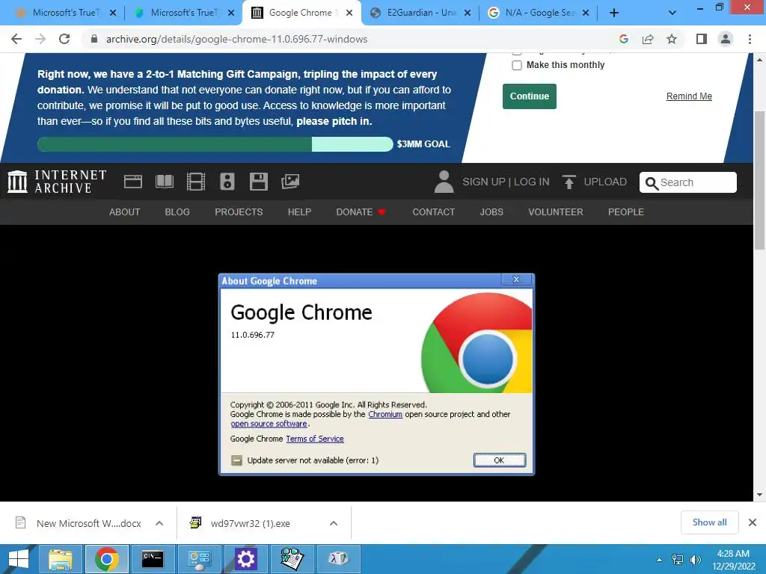Switch to the N/A - Google Search tab
Viewport: 766px width, 574px height.
point(539,13)
